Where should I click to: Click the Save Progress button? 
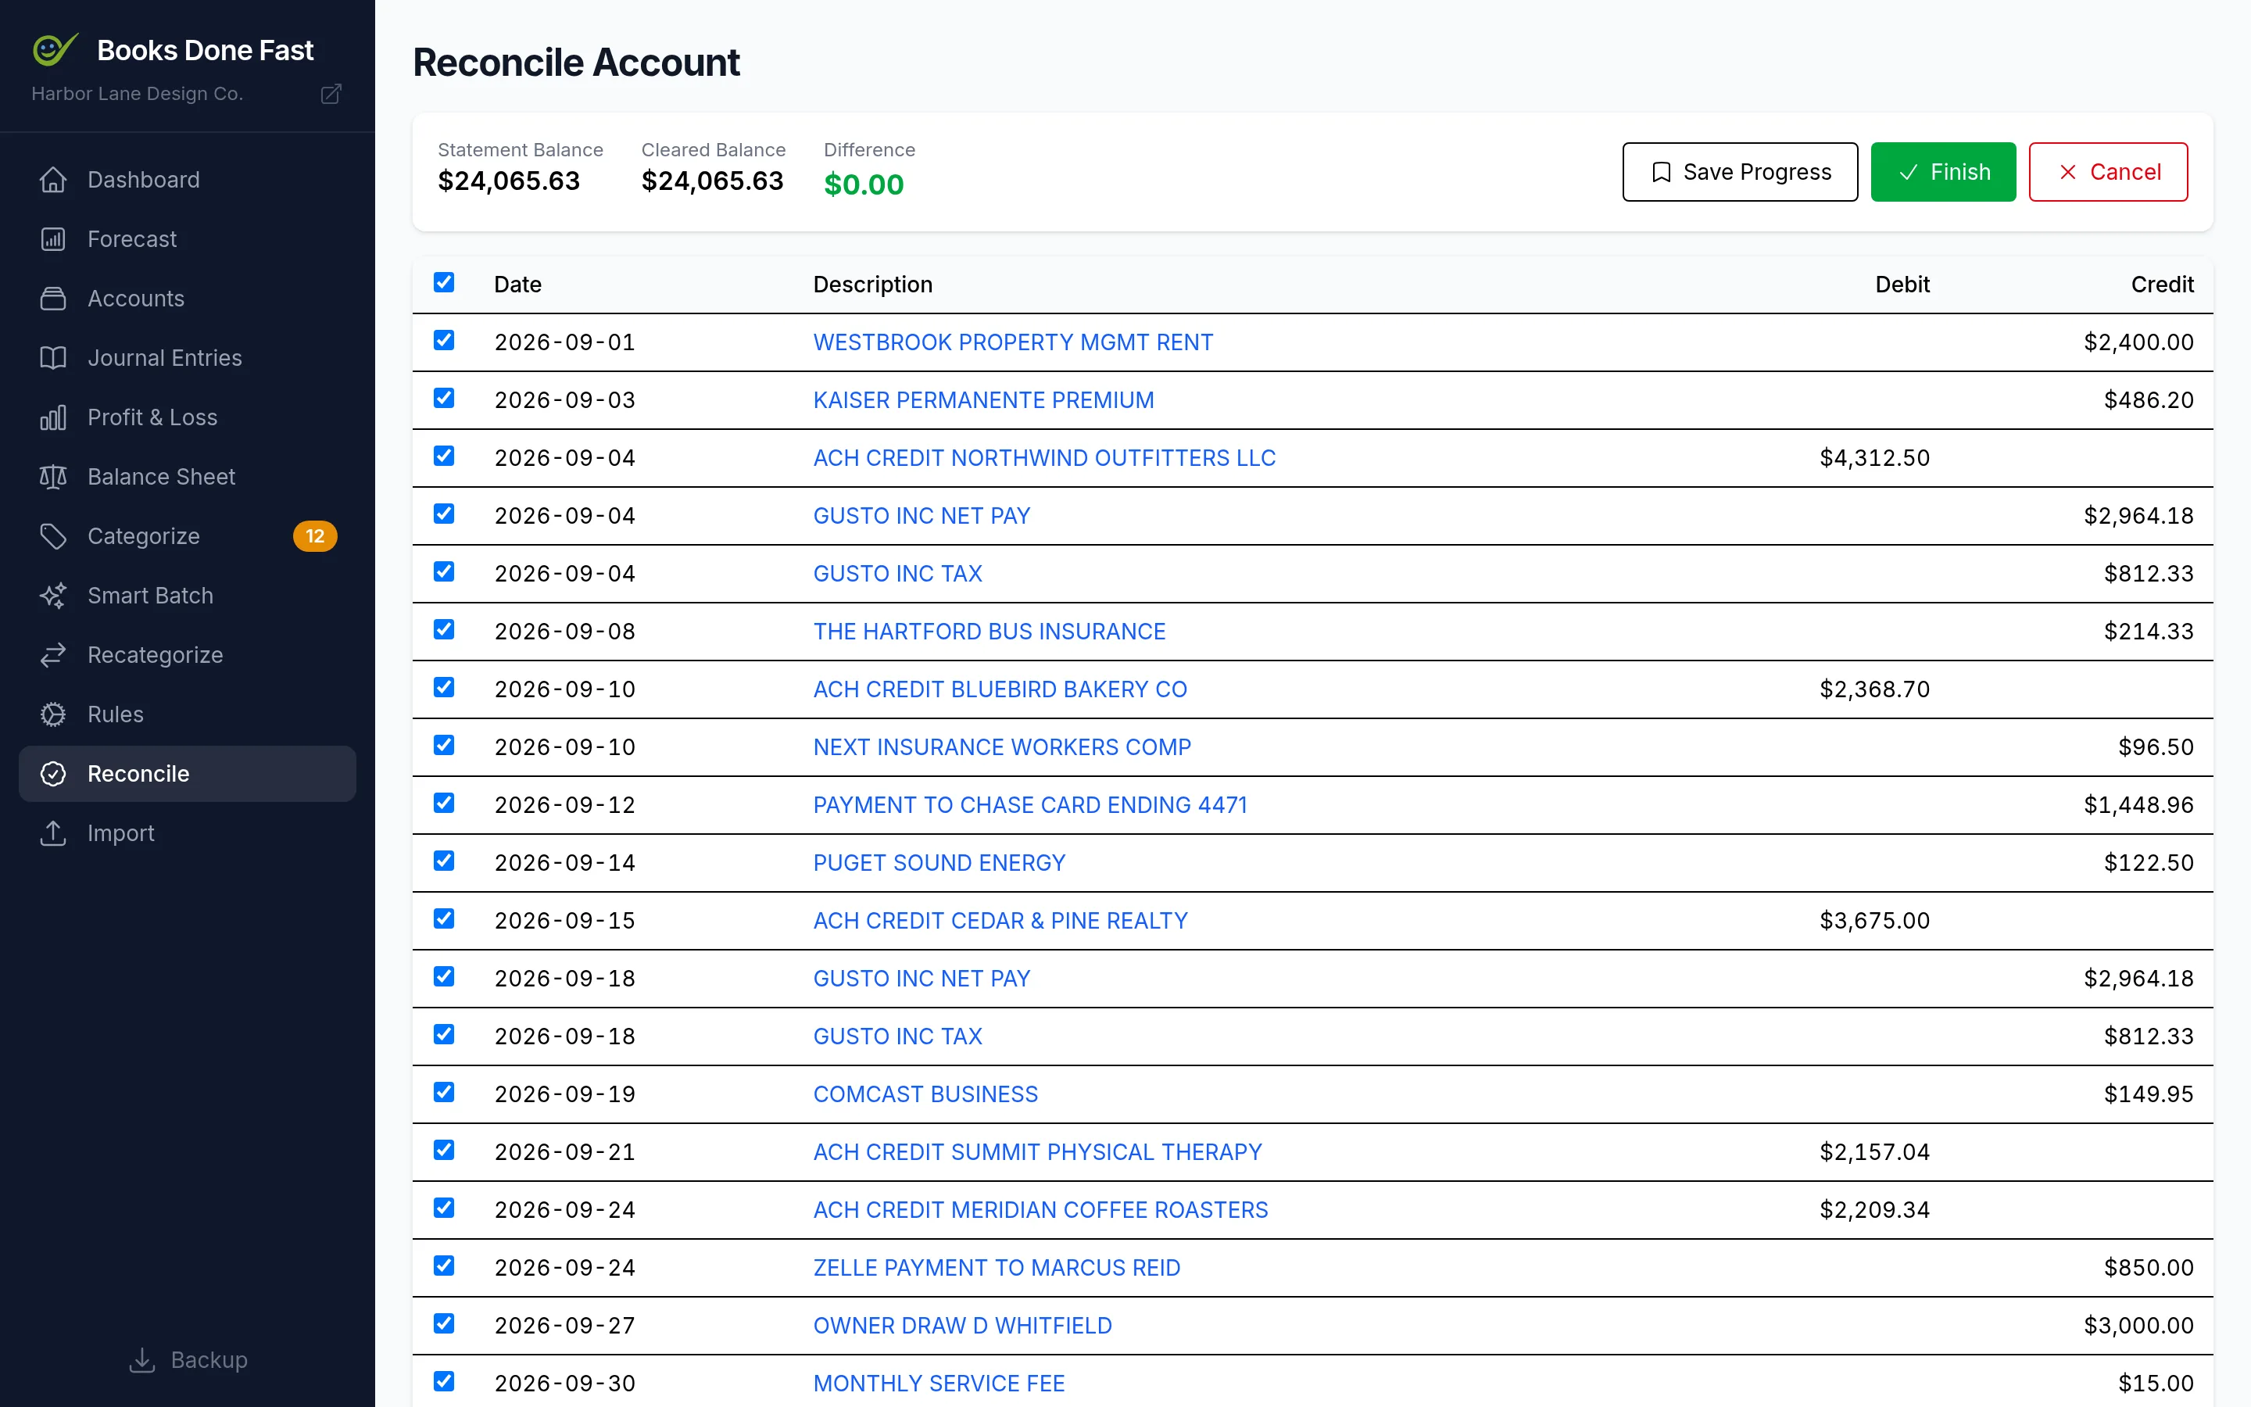[x=1739, y=172]
